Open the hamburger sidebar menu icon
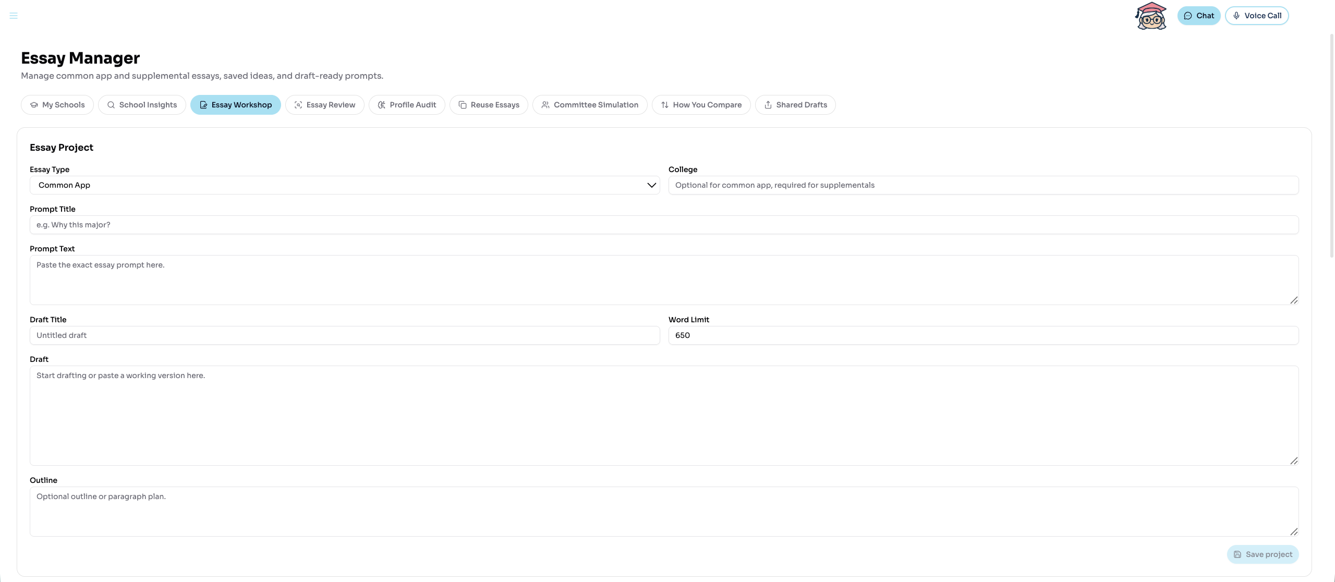This screenshot has height=582, width=1335. point(14,16)
